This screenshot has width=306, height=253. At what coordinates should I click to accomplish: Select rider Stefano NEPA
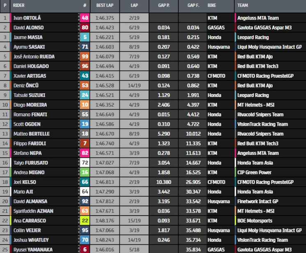click(x=28, y=153)
